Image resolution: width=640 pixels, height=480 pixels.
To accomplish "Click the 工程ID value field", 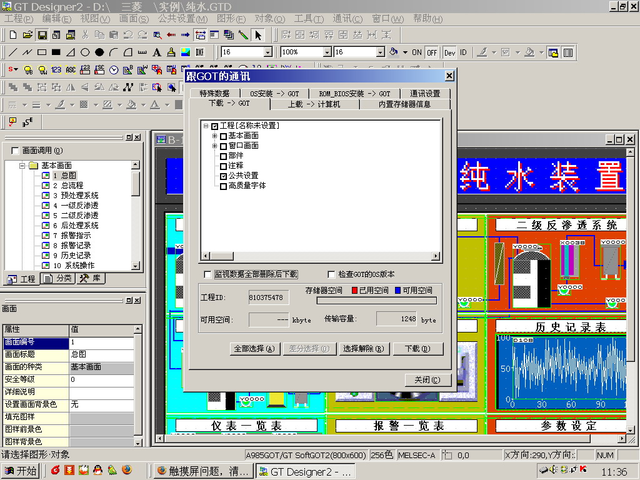I will pyautogui.click(x=269, y=298).
